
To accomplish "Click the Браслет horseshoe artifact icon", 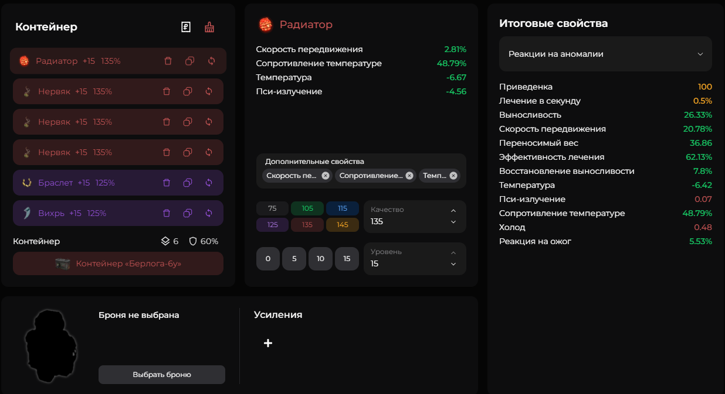I will 26,183.
